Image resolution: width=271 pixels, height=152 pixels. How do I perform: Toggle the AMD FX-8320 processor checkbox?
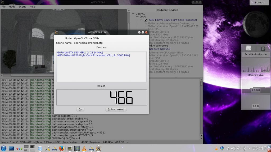coord(146,20)
